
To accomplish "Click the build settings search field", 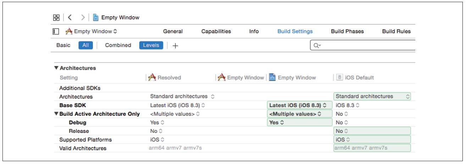I will 362,46.
